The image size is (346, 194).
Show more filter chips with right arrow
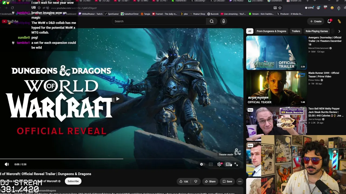339,31
